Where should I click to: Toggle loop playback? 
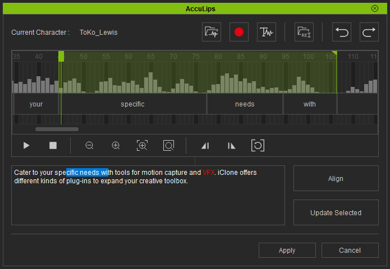click(258, 145)
